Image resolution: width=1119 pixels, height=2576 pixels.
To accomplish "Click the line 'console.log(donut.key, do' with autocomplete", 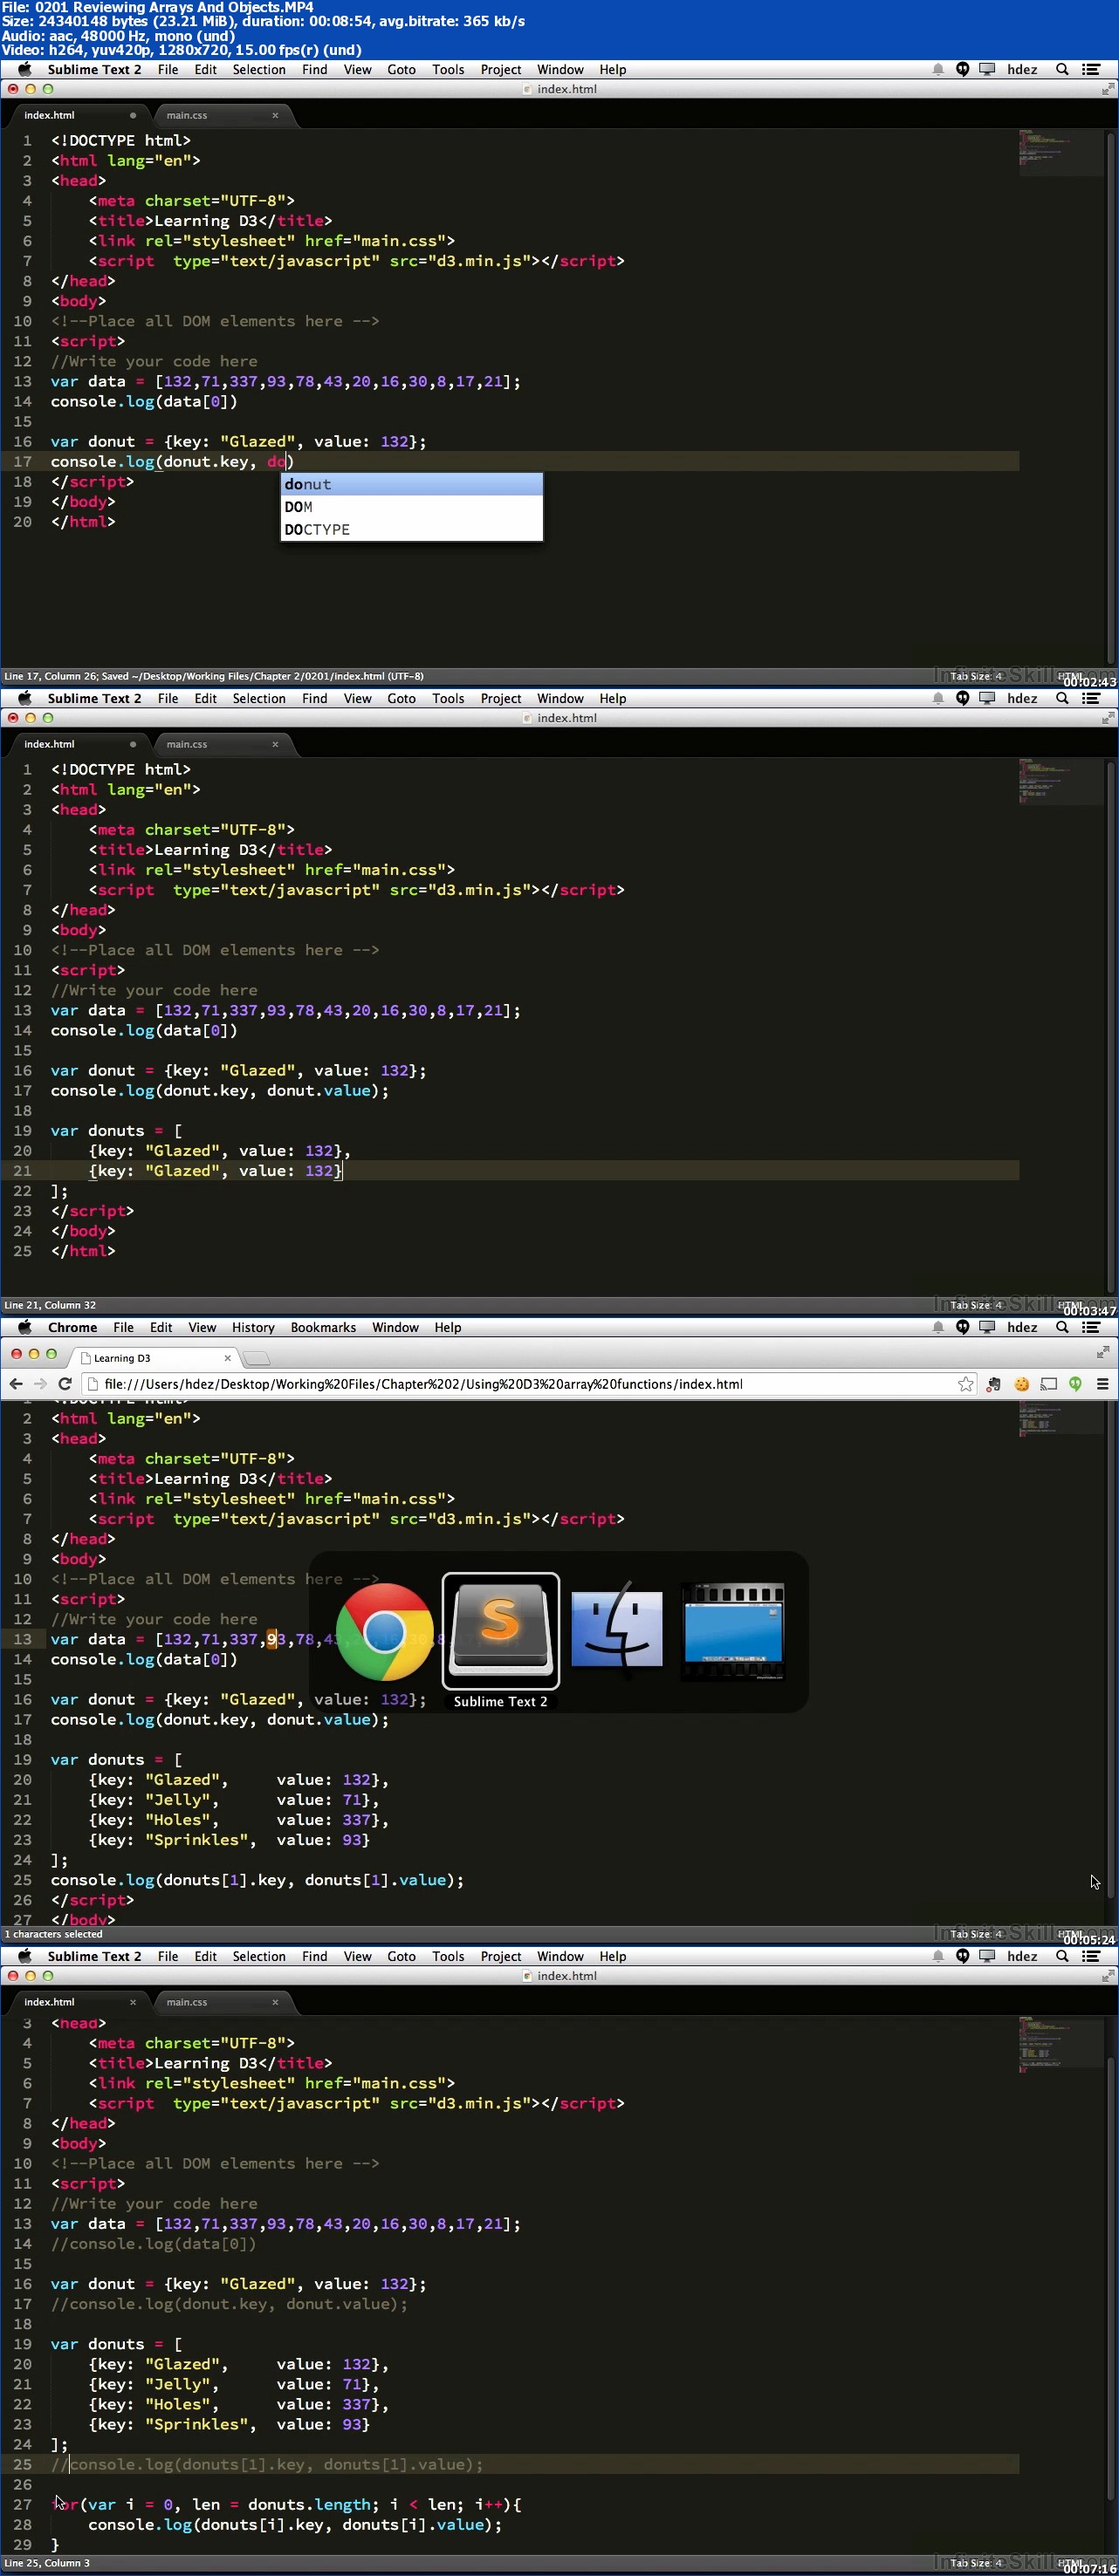I will click(171, 461).
